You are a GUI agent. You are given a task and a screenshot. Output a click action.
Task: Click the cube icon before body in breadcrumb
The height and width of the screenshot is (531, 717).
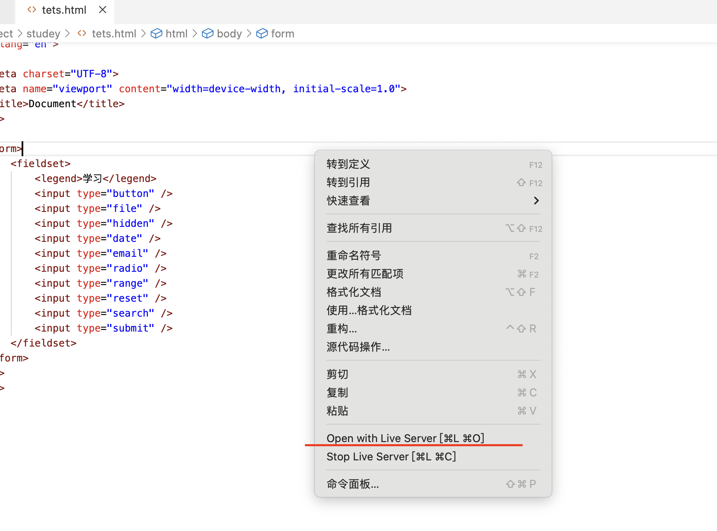pyautogui.click(x=207, y=33)
